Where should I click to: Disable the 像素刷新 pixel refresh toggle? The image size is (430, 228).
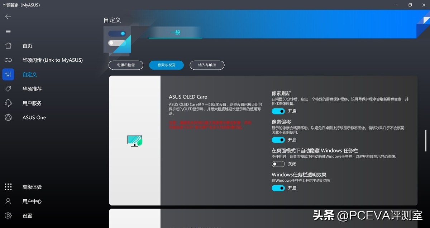point(278,111)
